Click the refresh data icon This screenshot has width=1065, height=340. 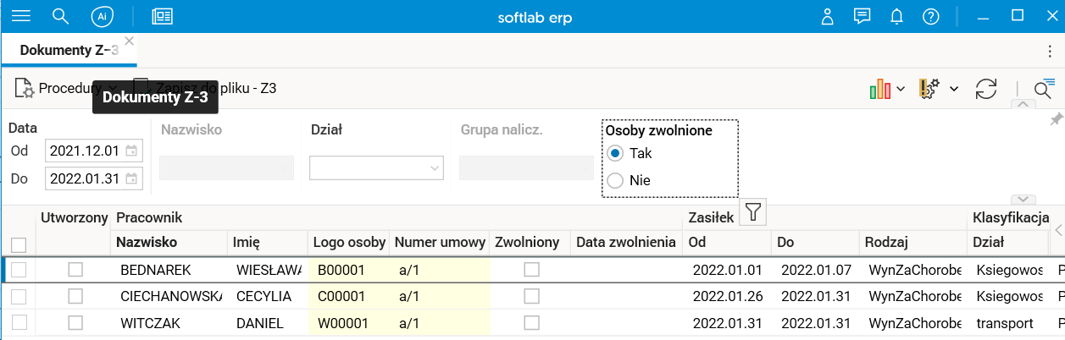tap(986, 89)
